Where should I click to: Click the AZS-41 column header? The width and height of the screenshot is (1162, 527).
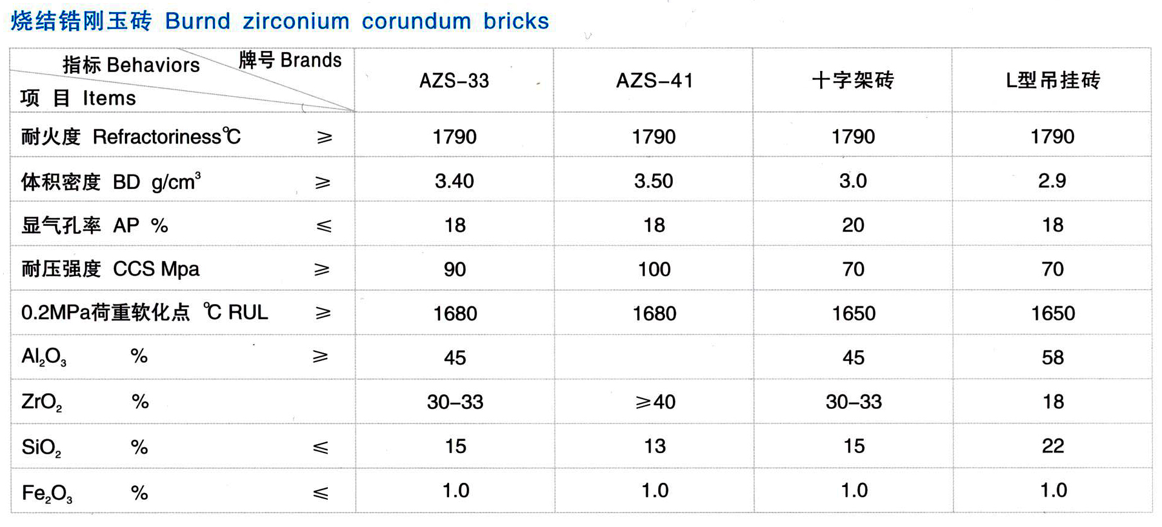point(654,81)
